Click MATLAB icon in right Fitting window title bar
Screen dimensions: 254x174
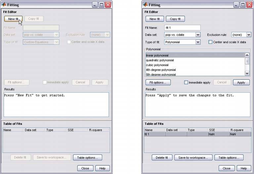coord(146,5)
